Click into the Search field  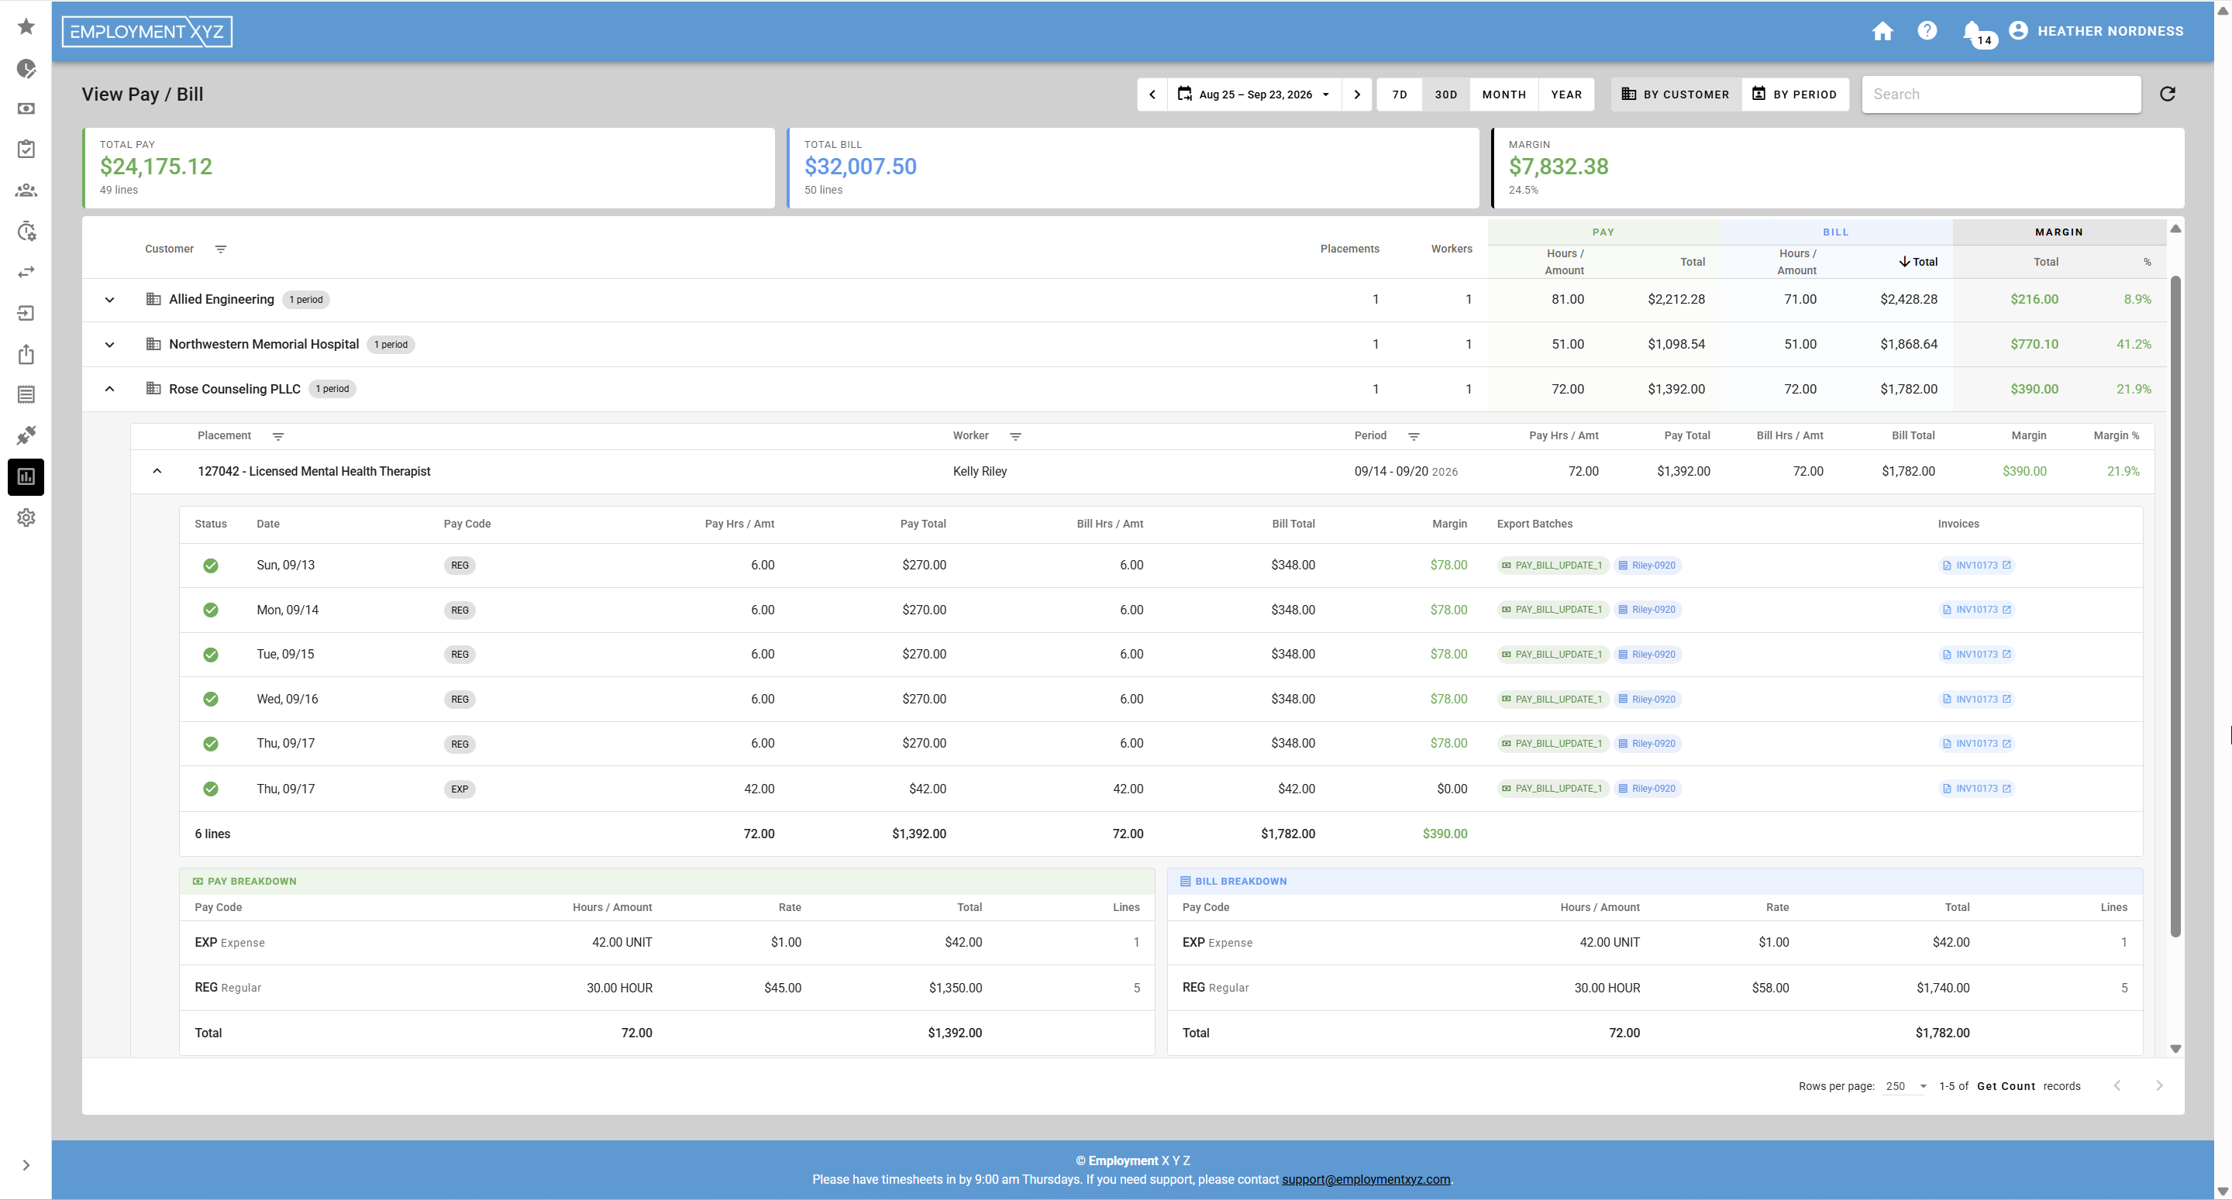click(2000, 95)
